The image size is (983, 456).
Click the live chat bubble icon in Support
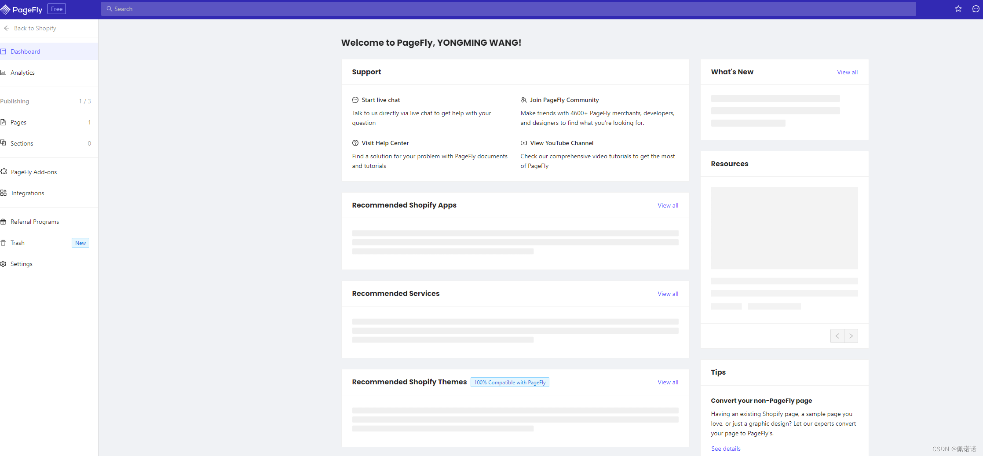355,100
